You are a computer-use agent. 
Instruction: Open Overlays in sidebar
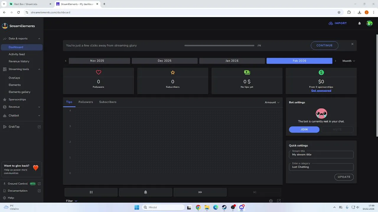(x=14, y=78)
